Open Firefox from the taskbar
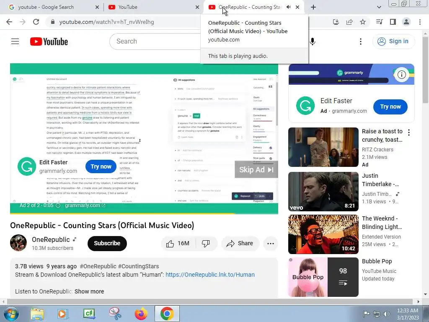The image size is (429, 322). (141, 314)
